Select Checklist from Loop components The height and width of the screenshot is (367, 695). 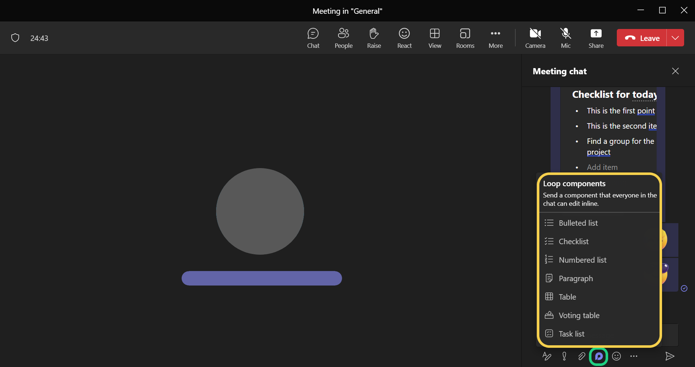coord(573,242)
